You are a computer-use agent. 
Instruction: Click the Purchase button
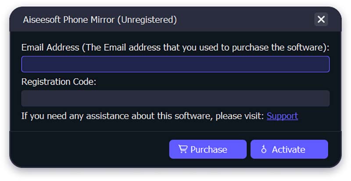click(208, 150)
